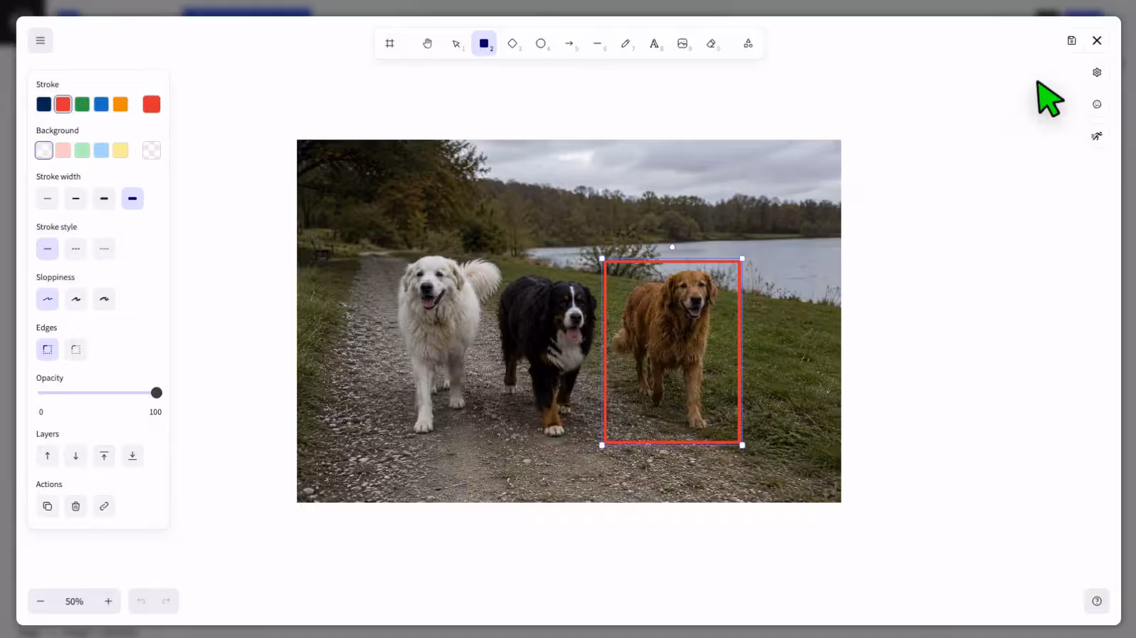The width and height of the screenshot is (1136, 638).
Task: Select the Line tool
Action: point(598,43)
